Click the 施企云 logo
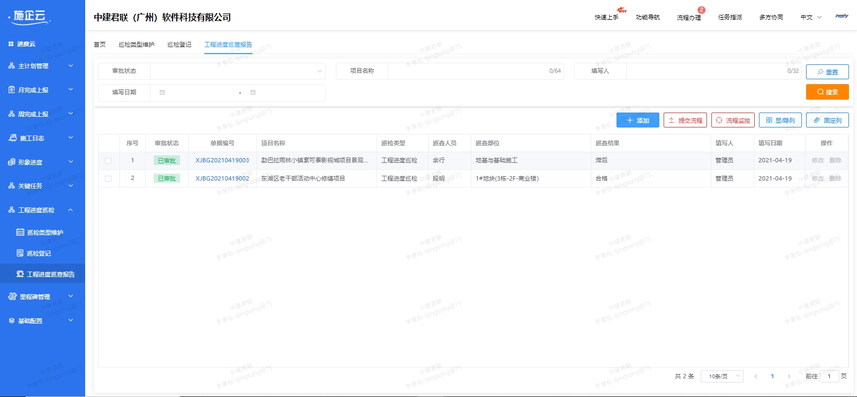 [29, 17]
